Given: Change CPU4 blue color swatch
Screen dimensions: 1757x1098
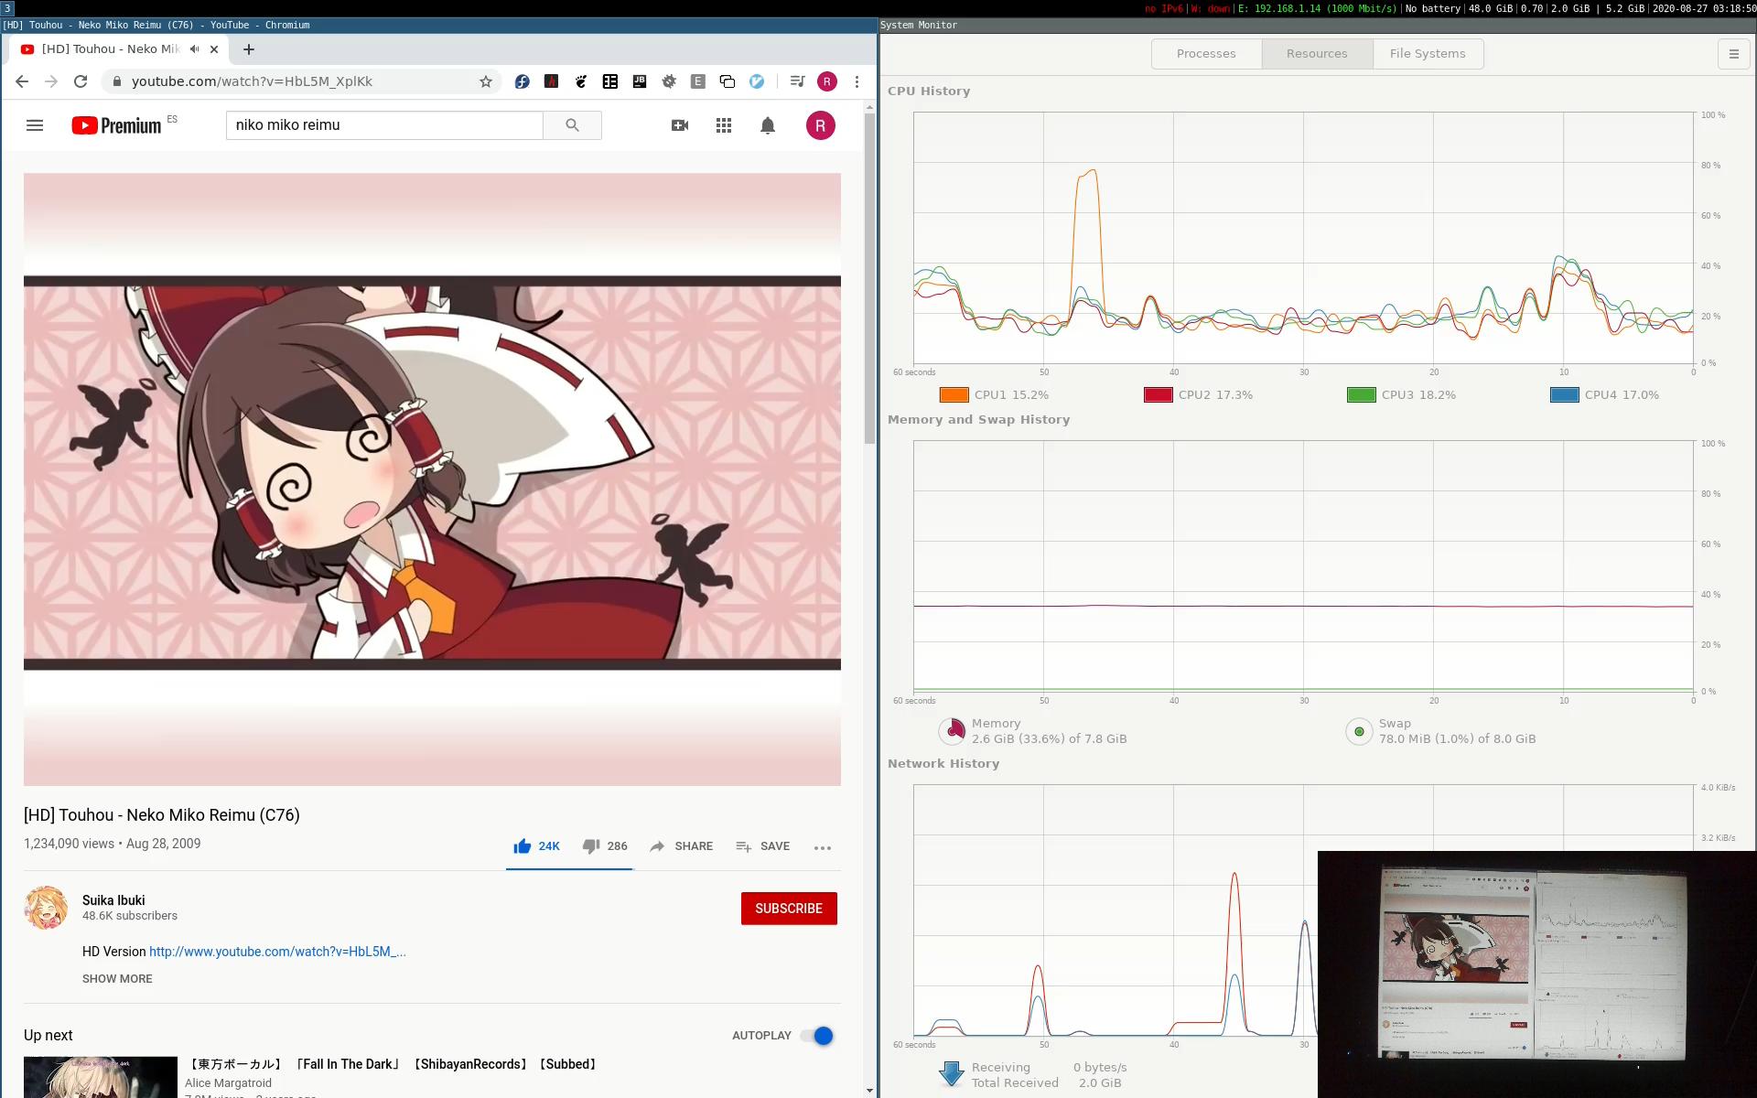Looking at the screenshot, I should click(x=1564, y=395).
